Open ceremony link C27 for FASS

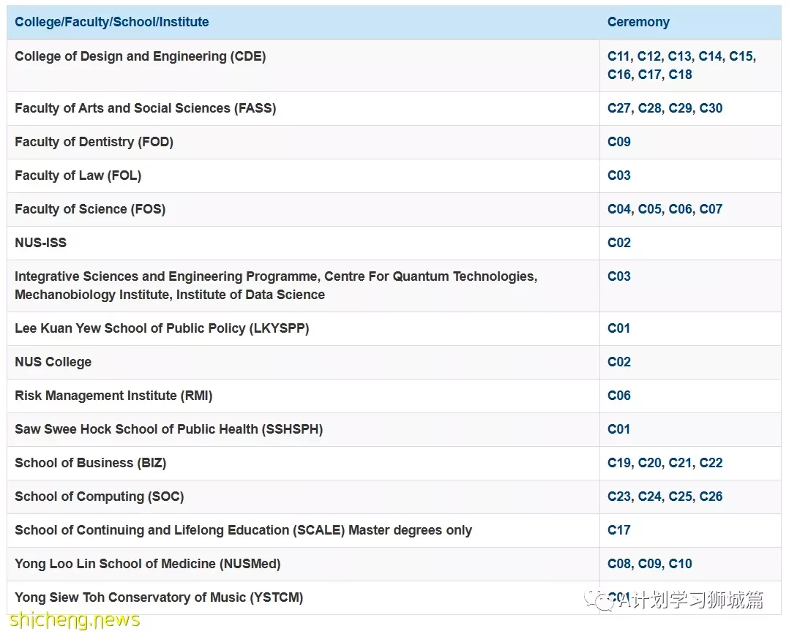coord(619,108)
